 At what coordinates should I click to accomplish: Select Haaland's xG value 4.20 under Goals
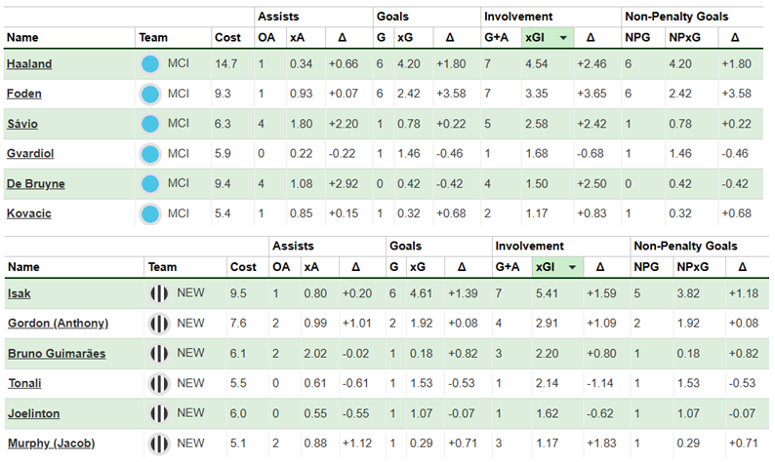click(409, 64)
